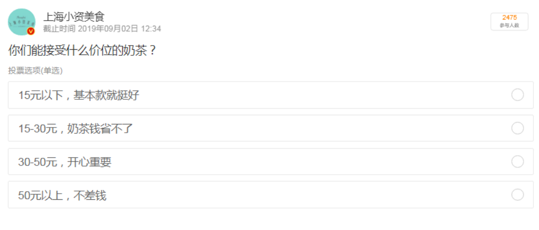Screen dimensions: 539x230
Task: Click the 参与人数 label under the count
Action: pyautogui.click(x=509, y=26)
